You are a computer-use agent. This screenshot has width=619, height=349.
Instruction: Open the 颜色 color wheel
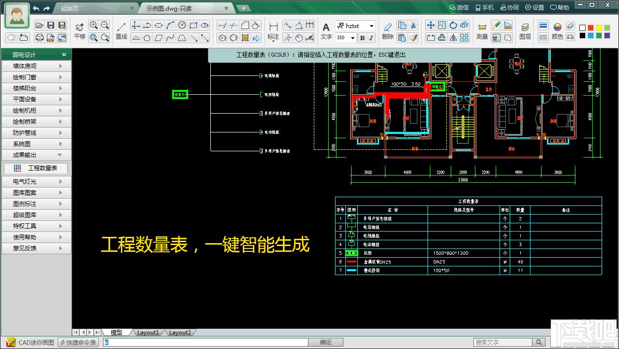558,31
